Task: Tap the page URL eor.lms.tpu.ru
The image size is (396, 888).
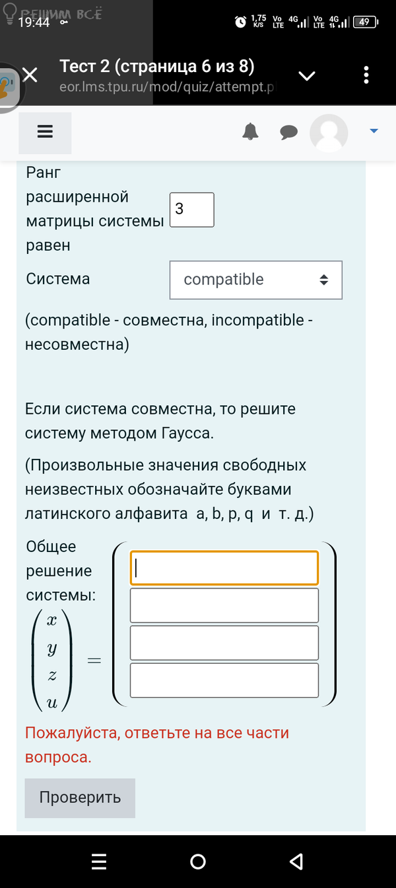Action: click(166, 87)
